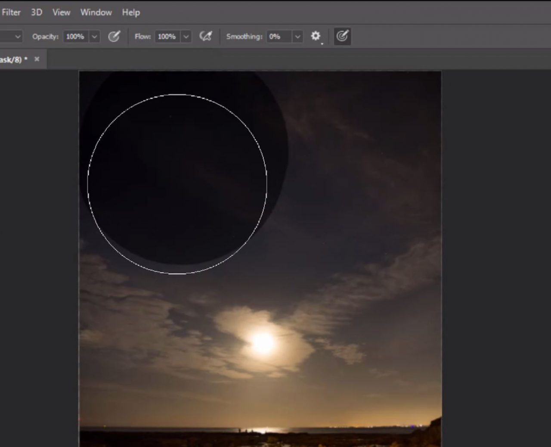Viewport: 551px width, 447px height.
Task: Open the Window menu
Action: coord(96,12)
